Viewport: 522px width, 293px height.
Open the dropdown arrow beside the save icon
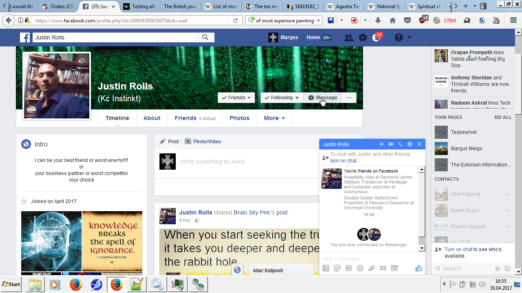pyautogui.click(x=341, y=20)
